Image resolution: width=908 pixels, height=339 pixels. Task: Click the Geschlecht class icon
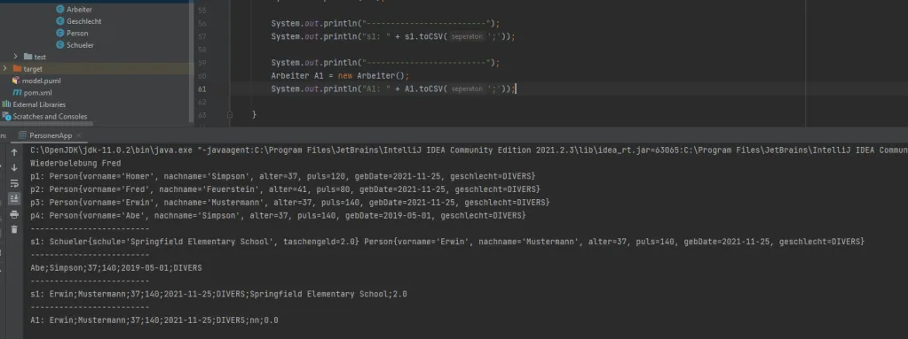(x=60, y=21)
